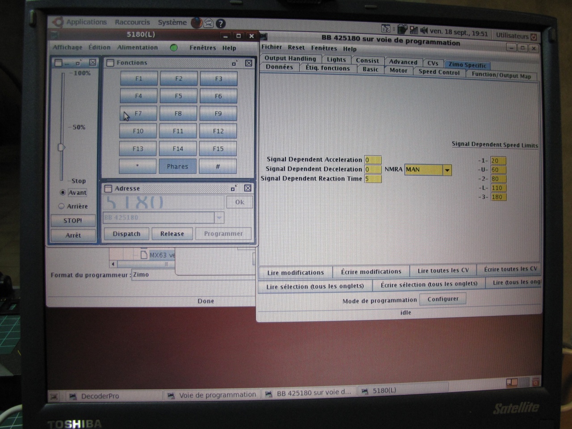
Task: Click the green track power indicator in the throttle window
Action: 174,47
